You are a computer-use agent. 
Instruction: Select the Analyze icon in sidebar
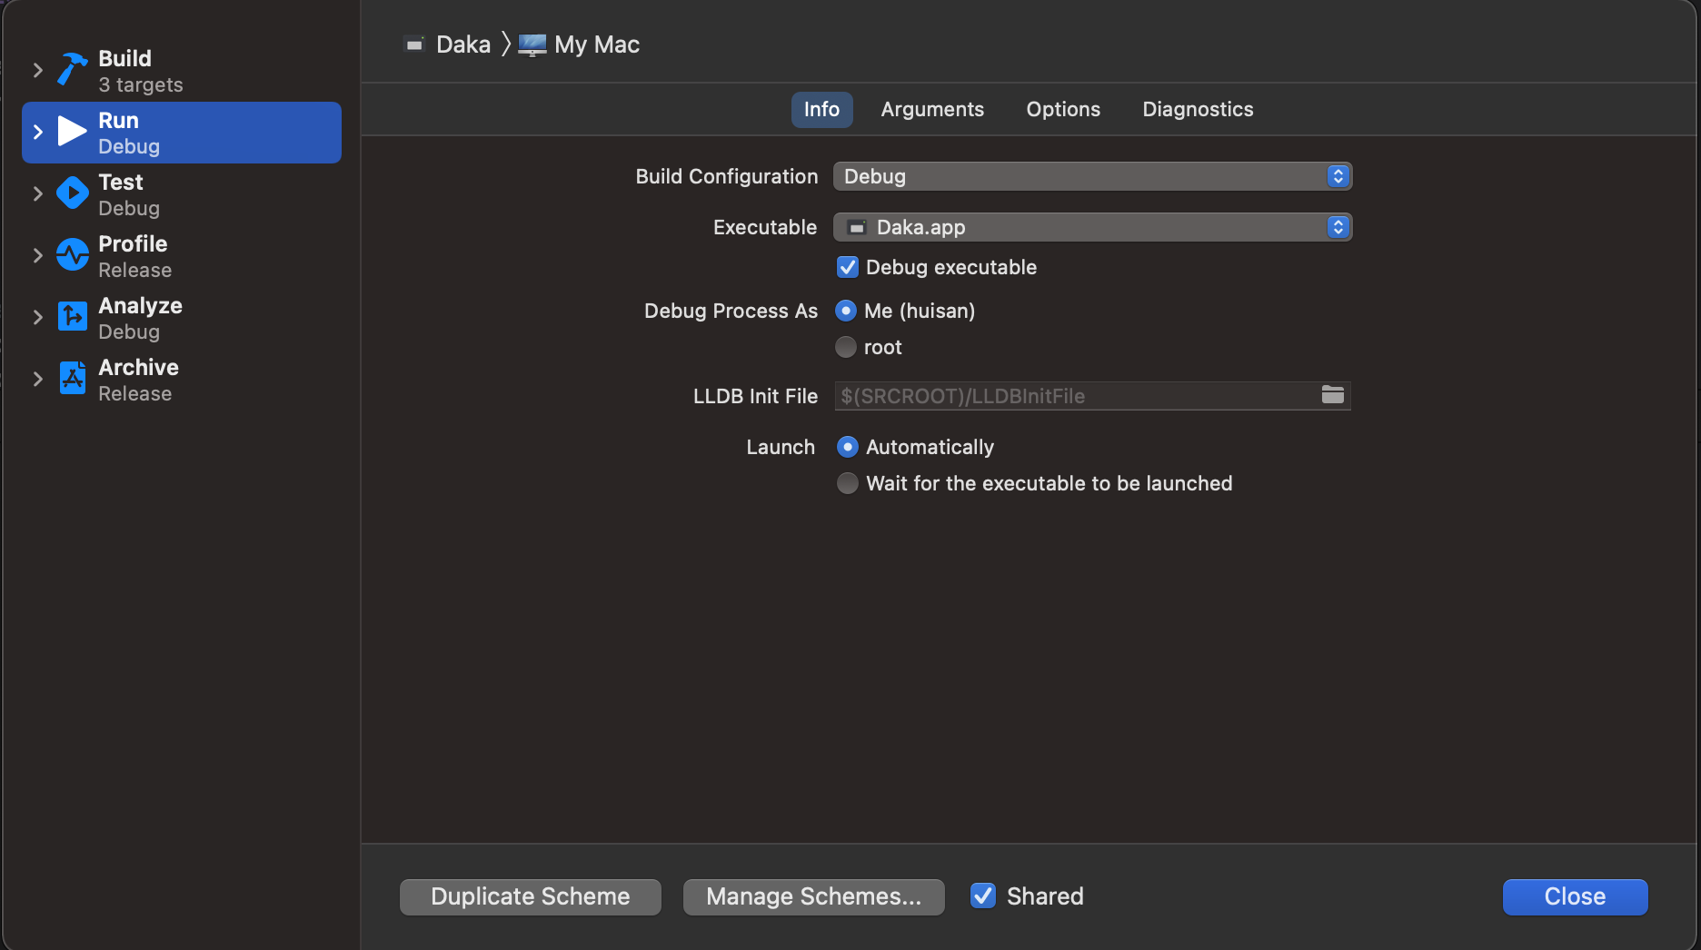[x=72, y=316]
